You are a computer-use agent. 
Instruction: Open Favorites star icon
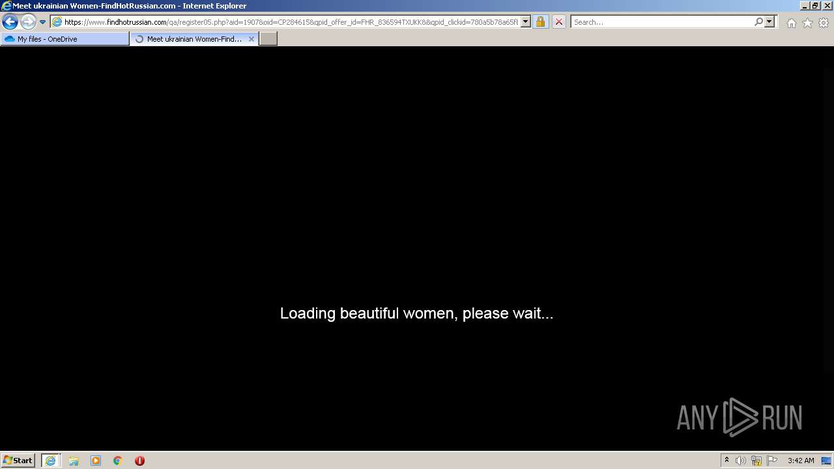807,23
